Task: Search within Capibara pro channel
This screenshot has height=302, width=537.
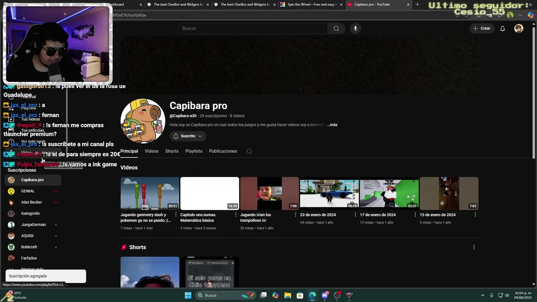Action: pyautogui.click(x=249, y=151)
